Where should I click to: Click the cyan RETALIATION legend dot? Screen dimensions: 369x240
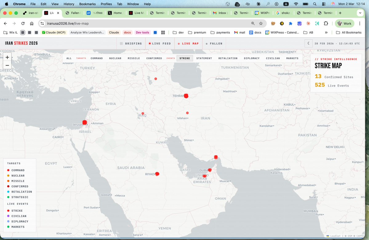pos(8,192)
